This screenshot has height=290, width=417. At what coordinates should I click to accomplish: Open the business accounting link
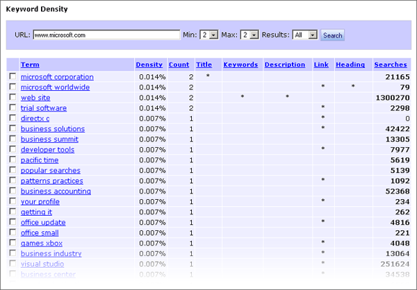(x=56, y=191)
